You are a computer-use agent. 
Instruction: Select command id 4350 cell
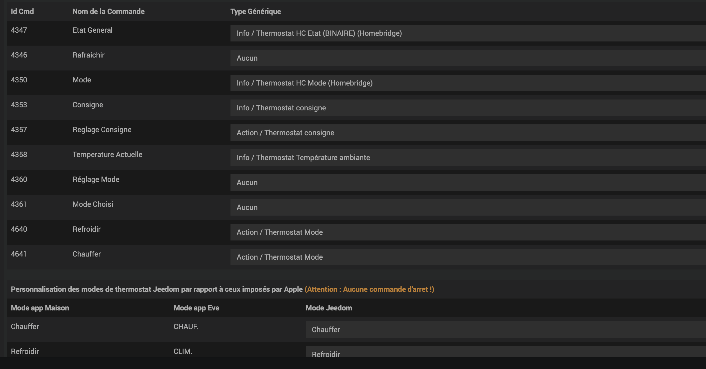pyautogui.click(x=19, y=80)
